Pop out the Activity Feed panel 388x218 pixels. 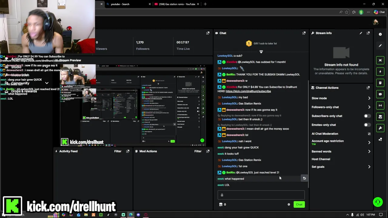128,151
